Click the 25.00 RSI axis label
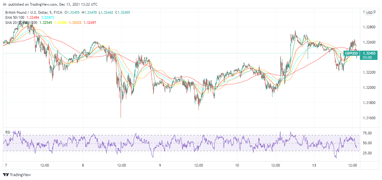382x180 pixels. point(367,153)
